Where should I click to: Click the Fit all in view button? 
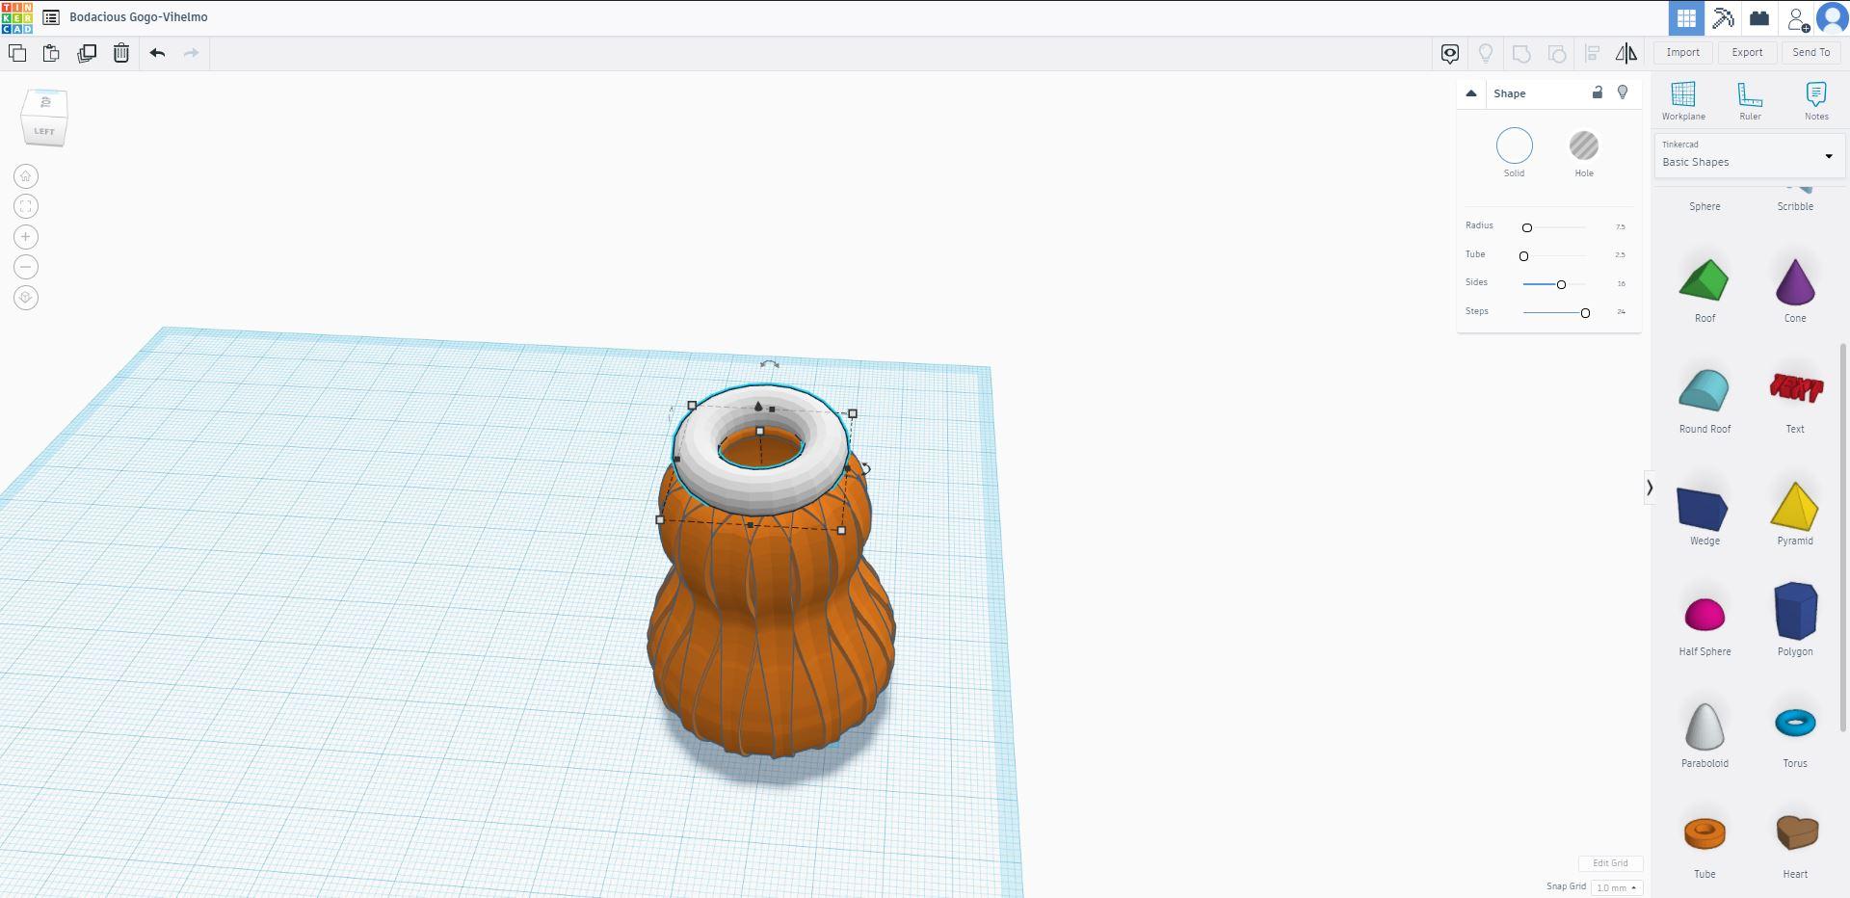(26, 206)
